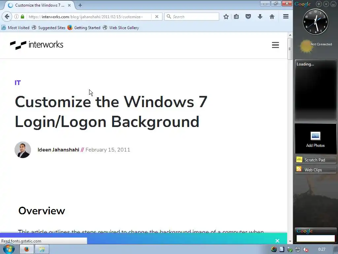Click the author profile photo
The image size is (338, 254).
click(23, 150)
